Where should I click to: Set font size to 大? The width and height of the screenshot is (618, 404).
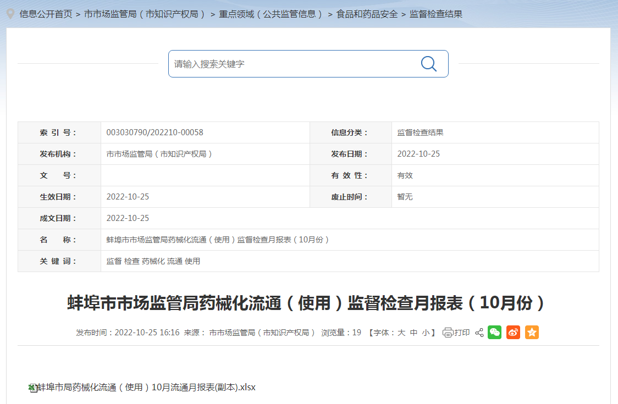pos(401,333)
